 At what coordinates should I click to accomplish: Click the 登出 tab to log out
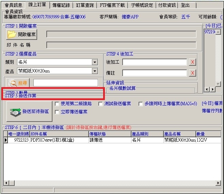click(186, 5)
